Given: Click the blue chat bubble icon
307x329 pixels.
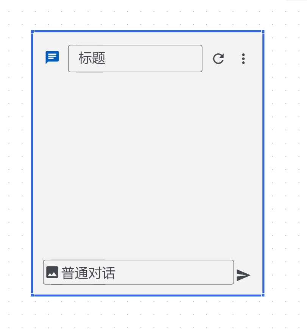Looking at the screenshot, I should pyautogui.click(x=52, y=57).
